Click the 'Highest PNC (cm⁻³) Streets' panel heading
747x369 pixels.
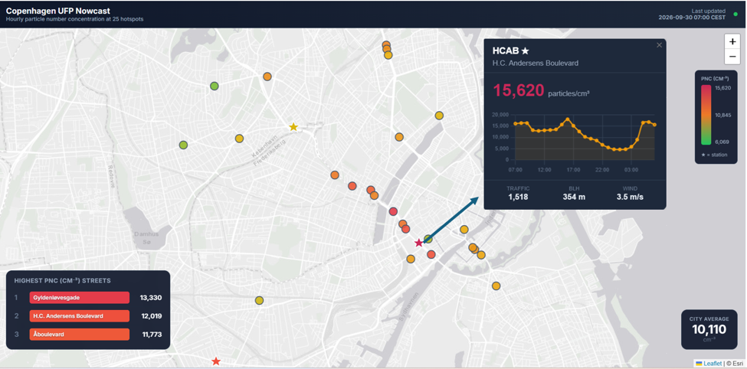point(62,281)
